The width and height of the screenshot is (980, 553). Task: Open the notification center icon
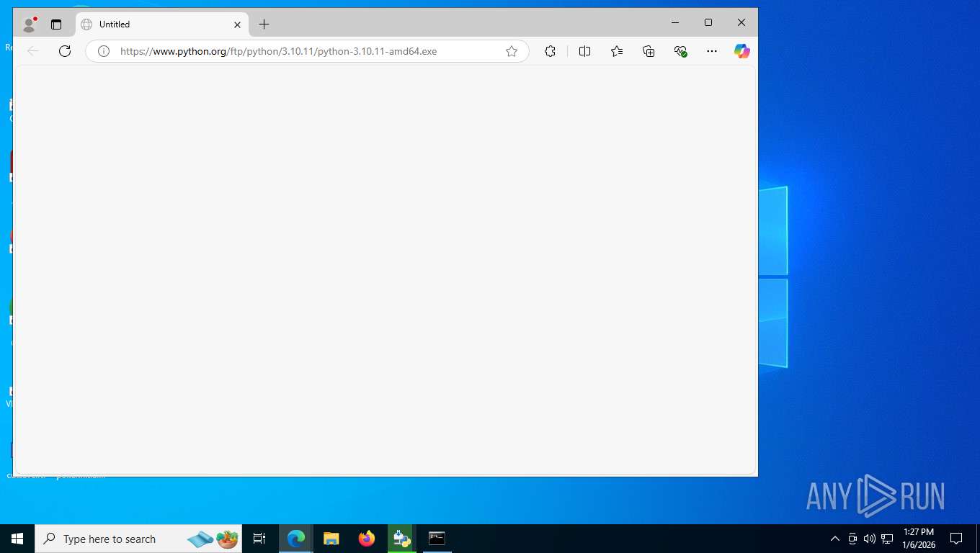point(956,539)
